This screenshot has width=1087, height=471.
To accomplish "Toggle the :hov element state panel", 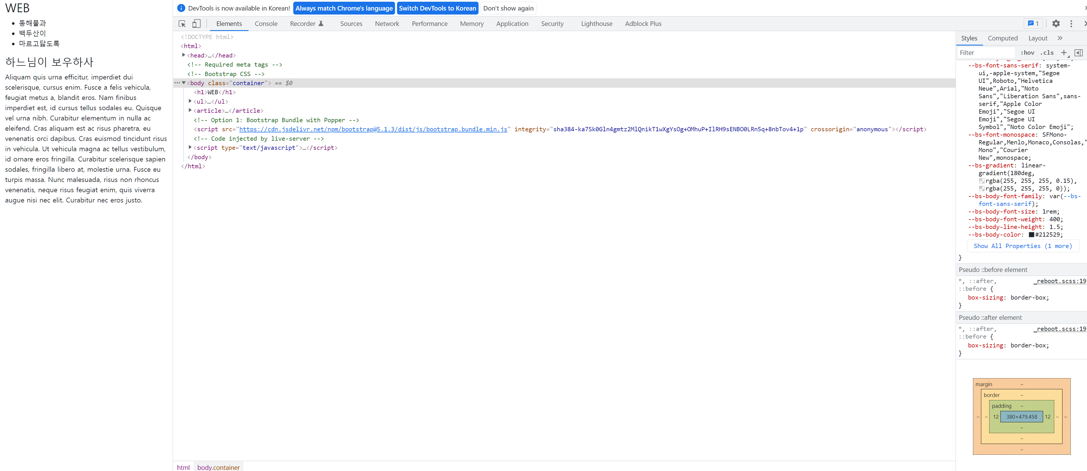I will coord(1027,53).
